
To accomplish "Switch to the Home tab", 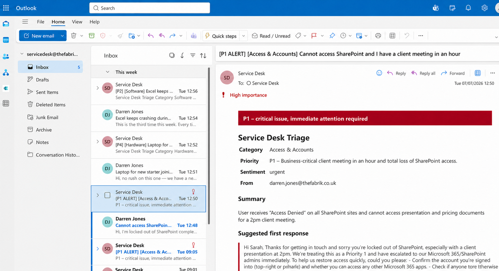I will [58, 22].
